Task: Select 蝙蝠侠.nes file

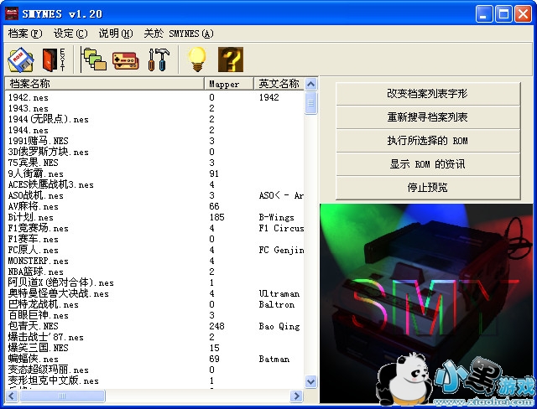Action: [34, 359]
